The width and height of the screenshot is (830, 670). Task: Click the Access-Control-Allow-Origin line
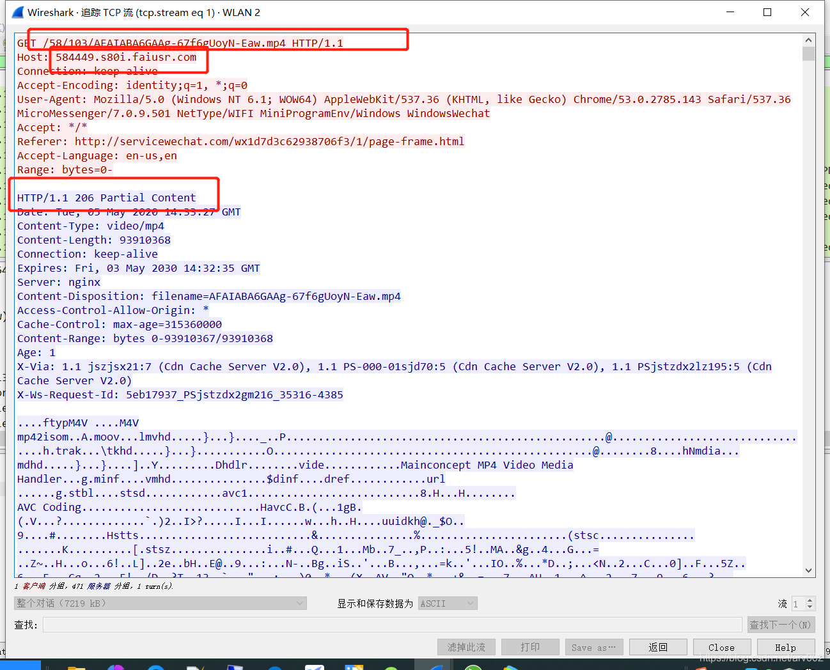tap(113, 310)
